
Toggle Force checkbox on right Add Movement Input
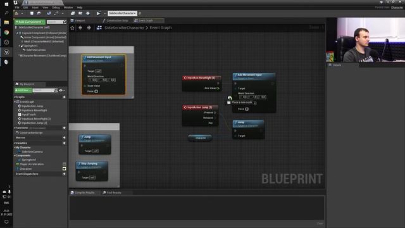247,109
